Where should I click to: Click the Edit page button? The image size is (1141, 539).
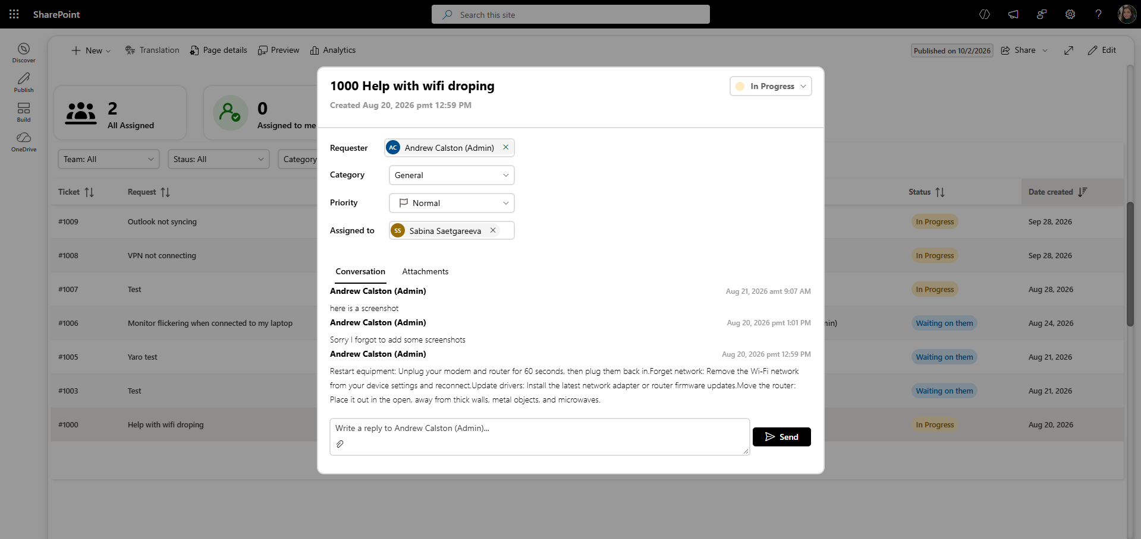coord(1102,50)
